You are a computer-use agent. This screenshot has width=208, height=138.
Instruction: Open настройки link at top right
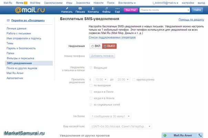(188, 3)
